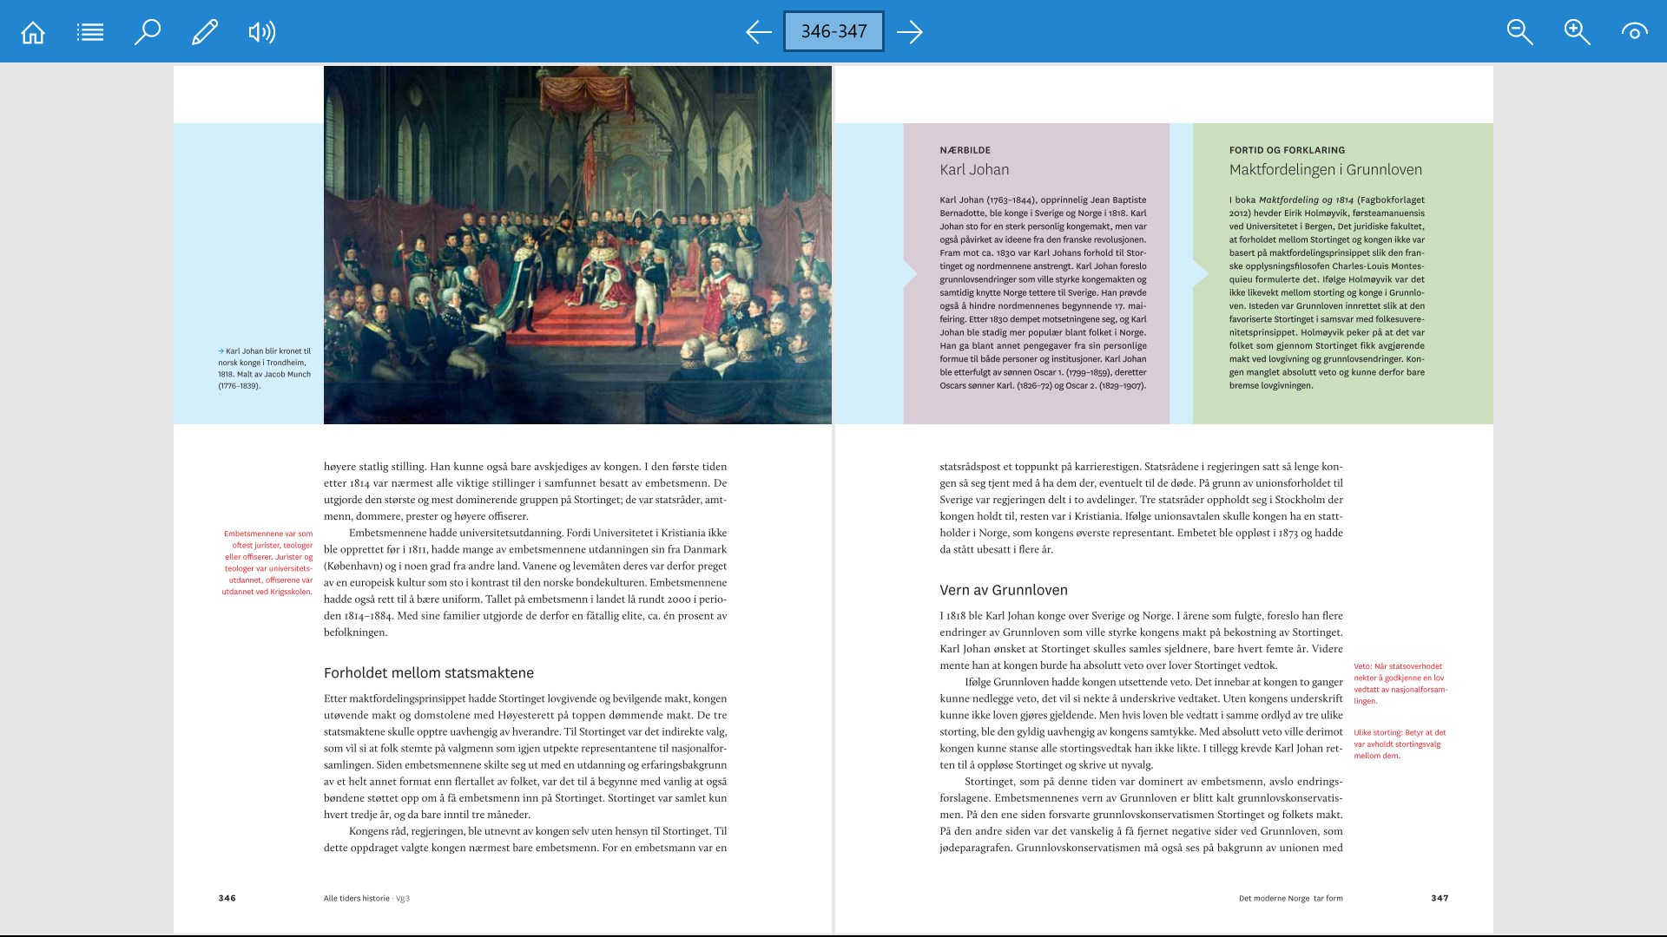Click the 'FORTID OG FORKLARING' label
The height and width of the screenshot is (937, 1667).
click(1287, 150)
